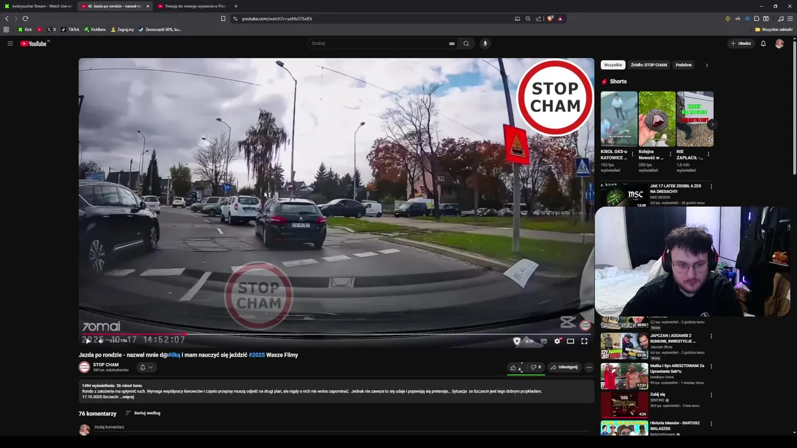Open the KIBOL GKS-u KATOWICE short
This screenshot has width=797, height=448.
[619, 119]
